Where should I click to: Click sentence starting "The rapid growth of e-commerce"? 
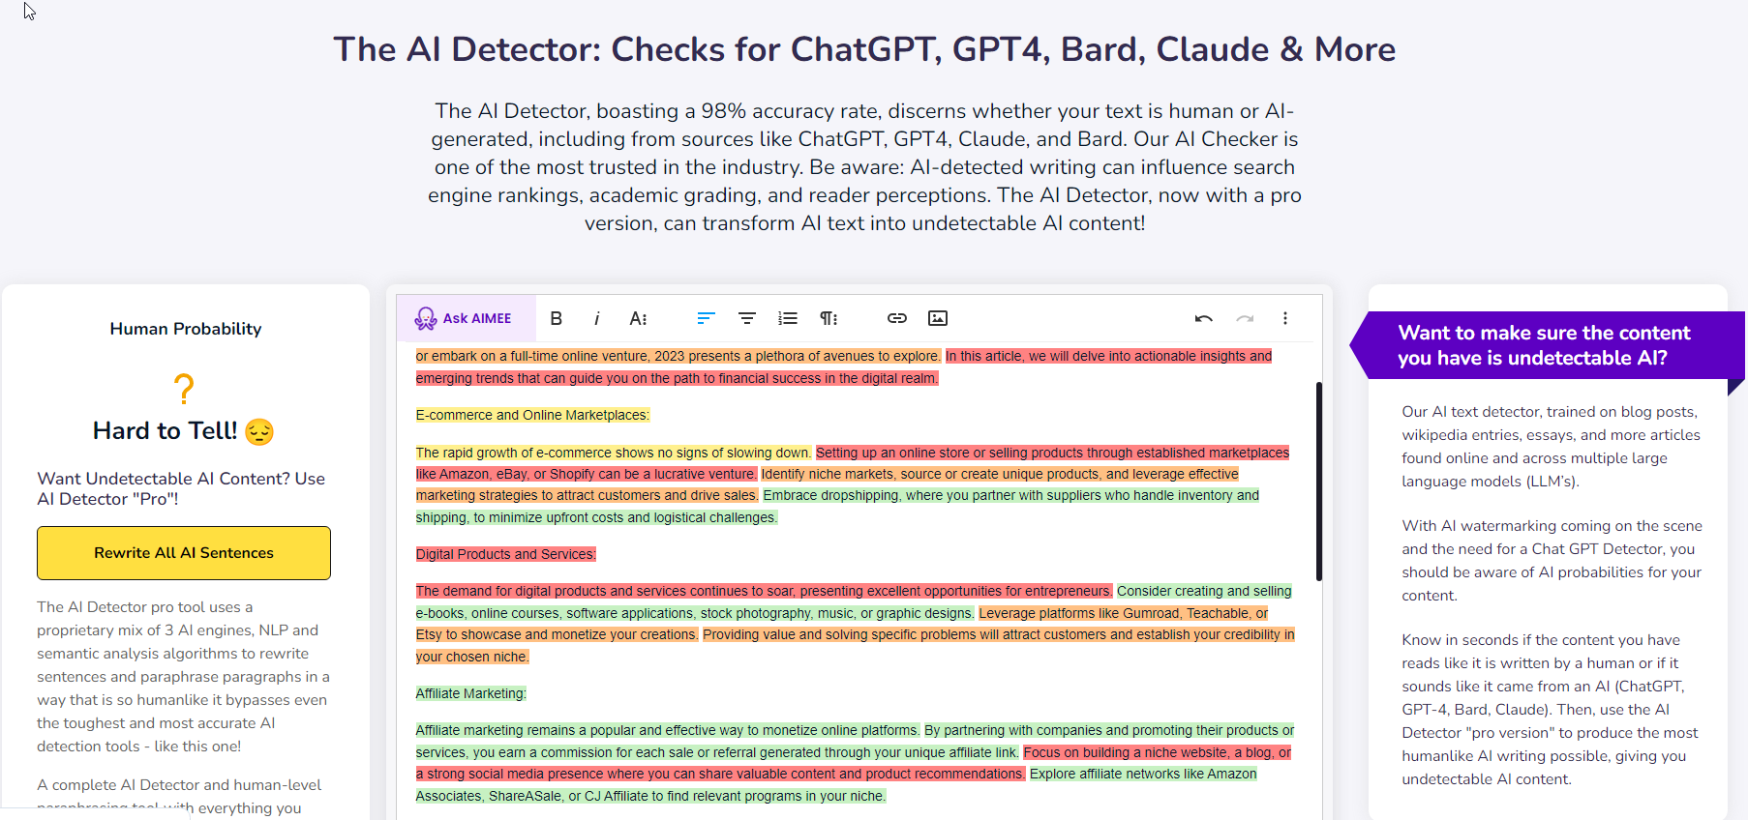[x=614, y=453]
